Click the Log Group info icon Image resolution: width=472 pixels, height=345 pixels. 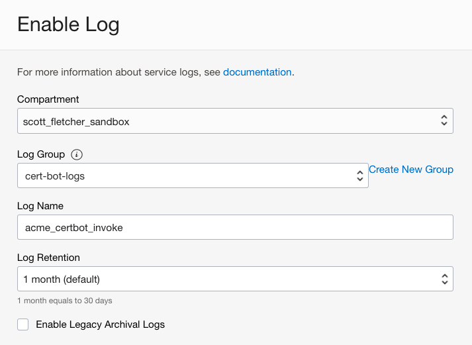(x=77, y=154)
